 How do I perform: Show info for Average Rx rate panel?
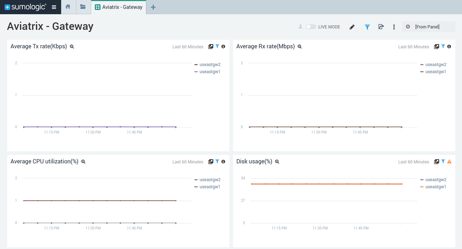[x=449, y=47]
